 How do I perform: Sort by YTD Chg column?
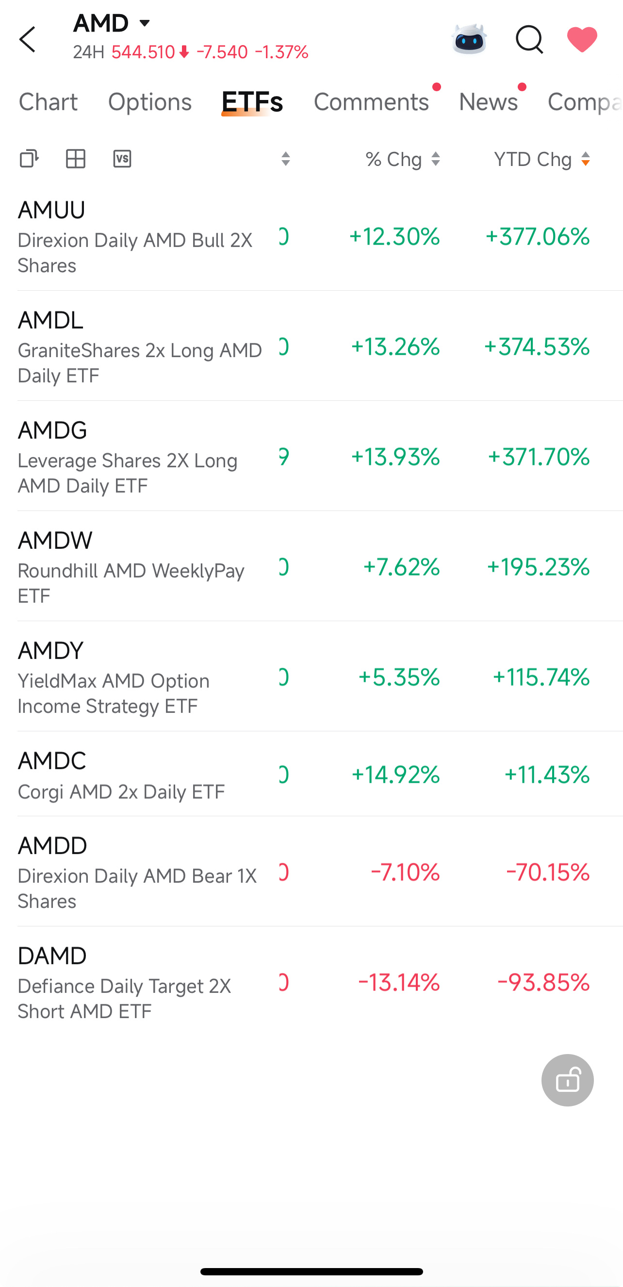(x=542, y=159)
